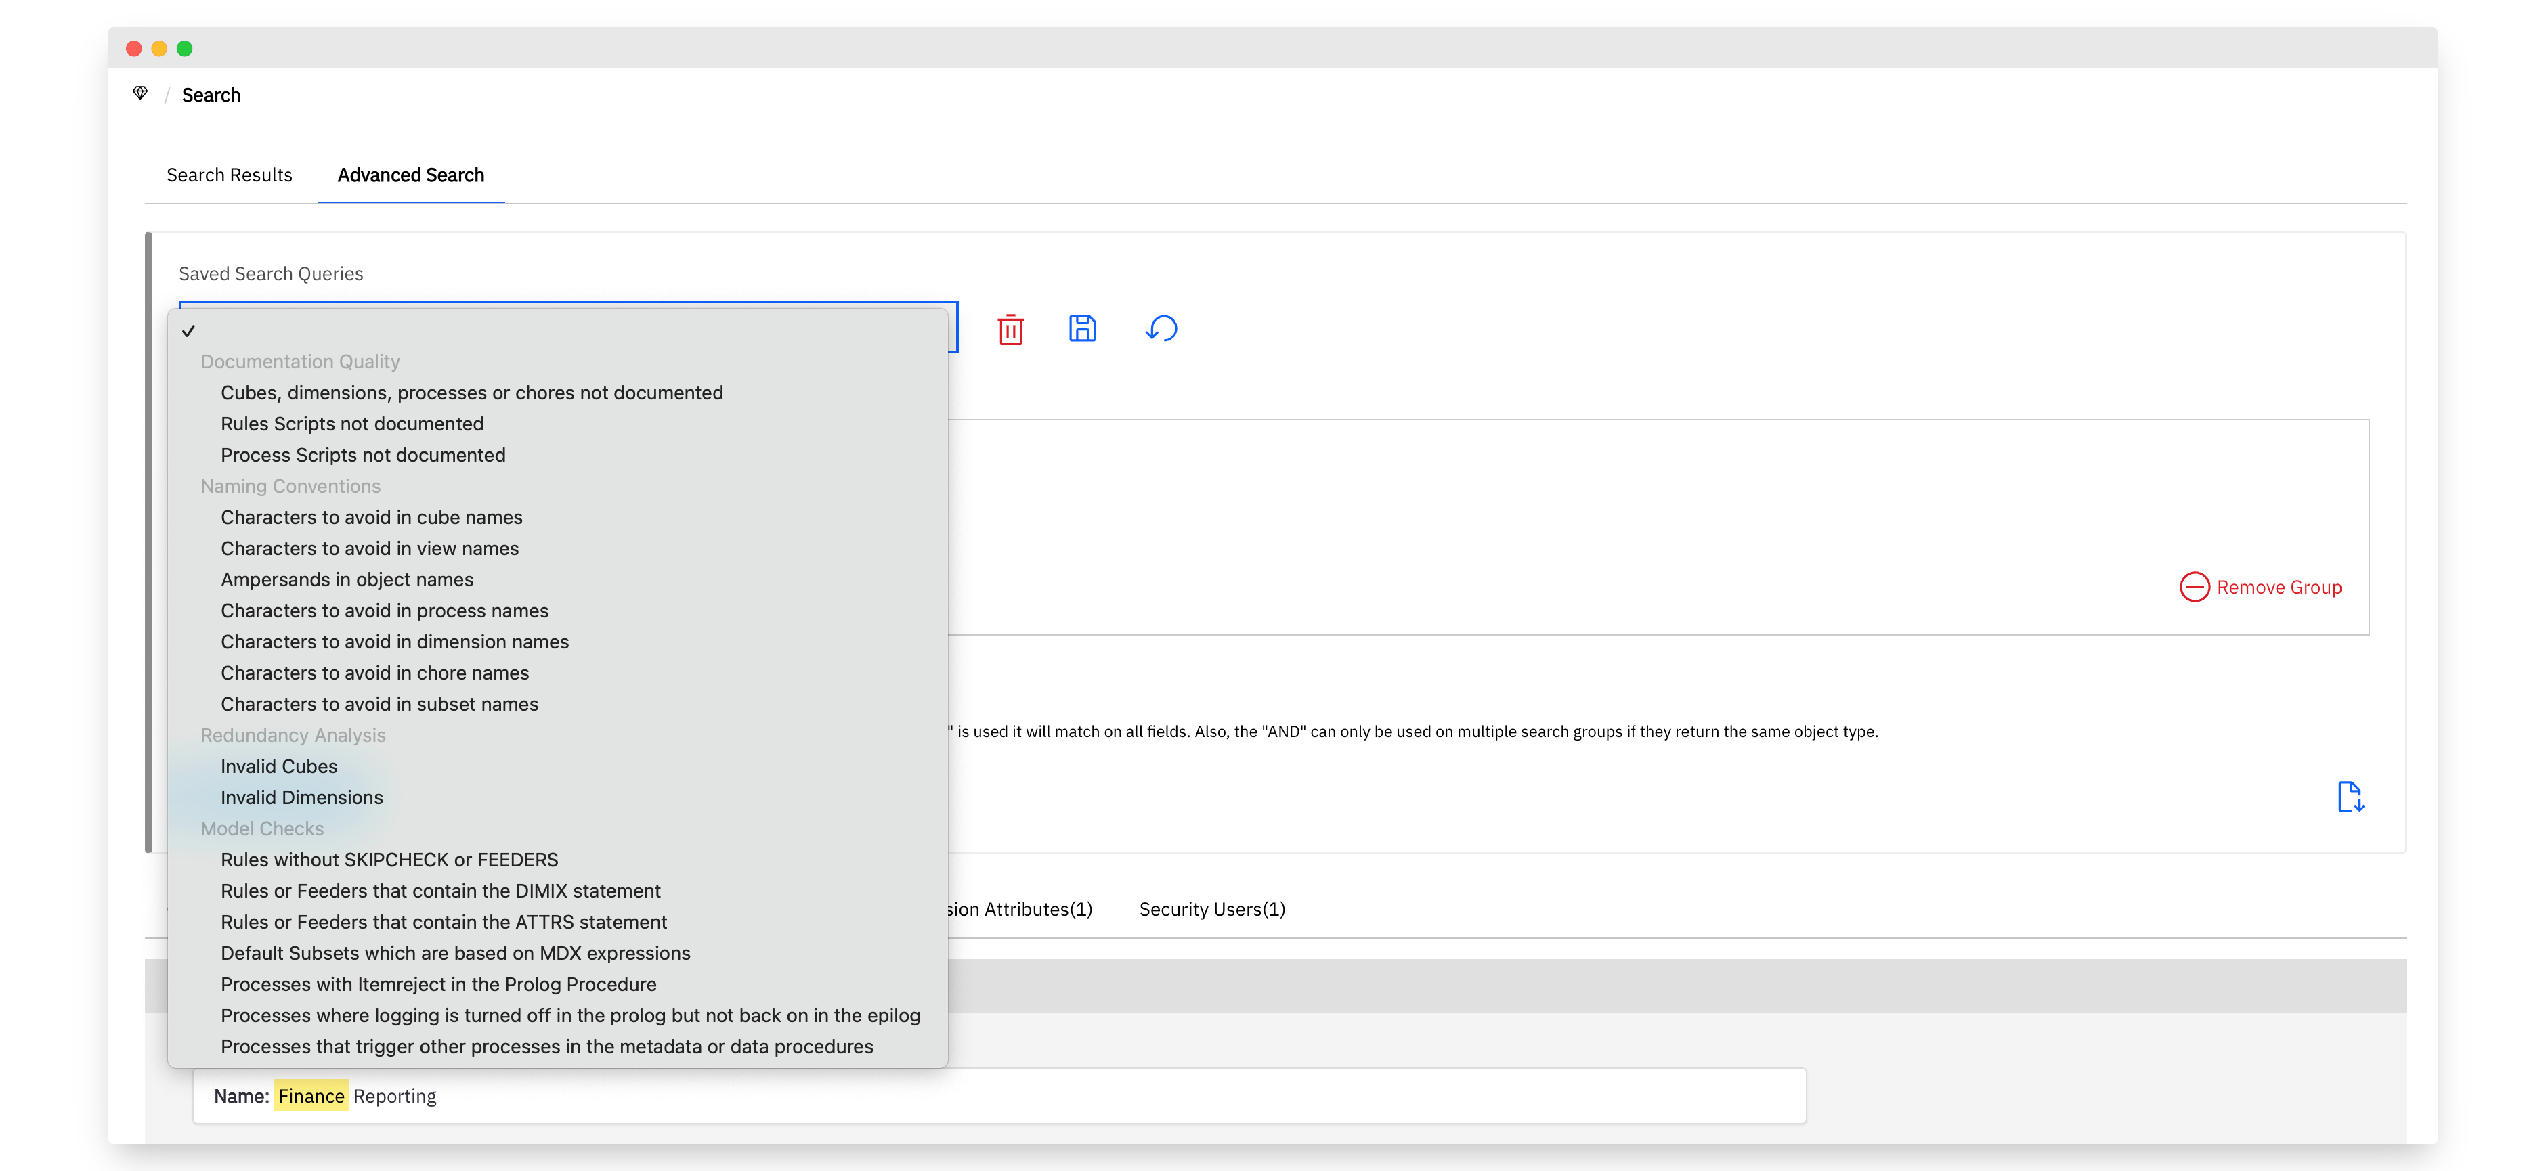This screenshot has width=2546, height=1171.
Task: Pick 'Invalid Cubes' from list
Action: click(x=279, y=767)
